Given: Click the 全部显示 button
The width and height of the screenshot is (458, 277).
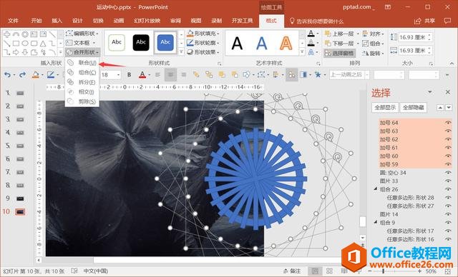Looking at the screenshot, I should click(x=385, y=108).
